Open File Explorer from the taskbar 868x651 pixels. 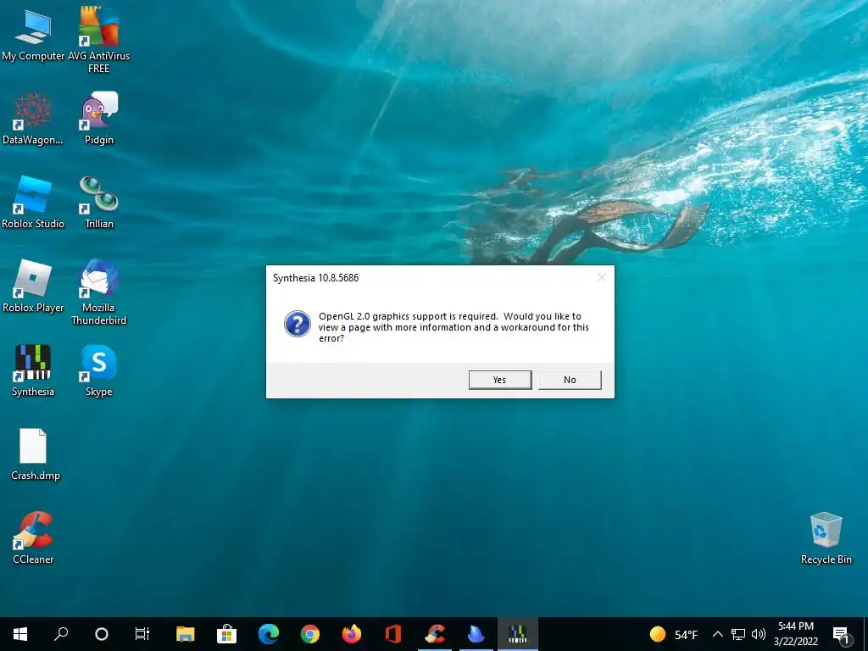(x=186, y=634)
